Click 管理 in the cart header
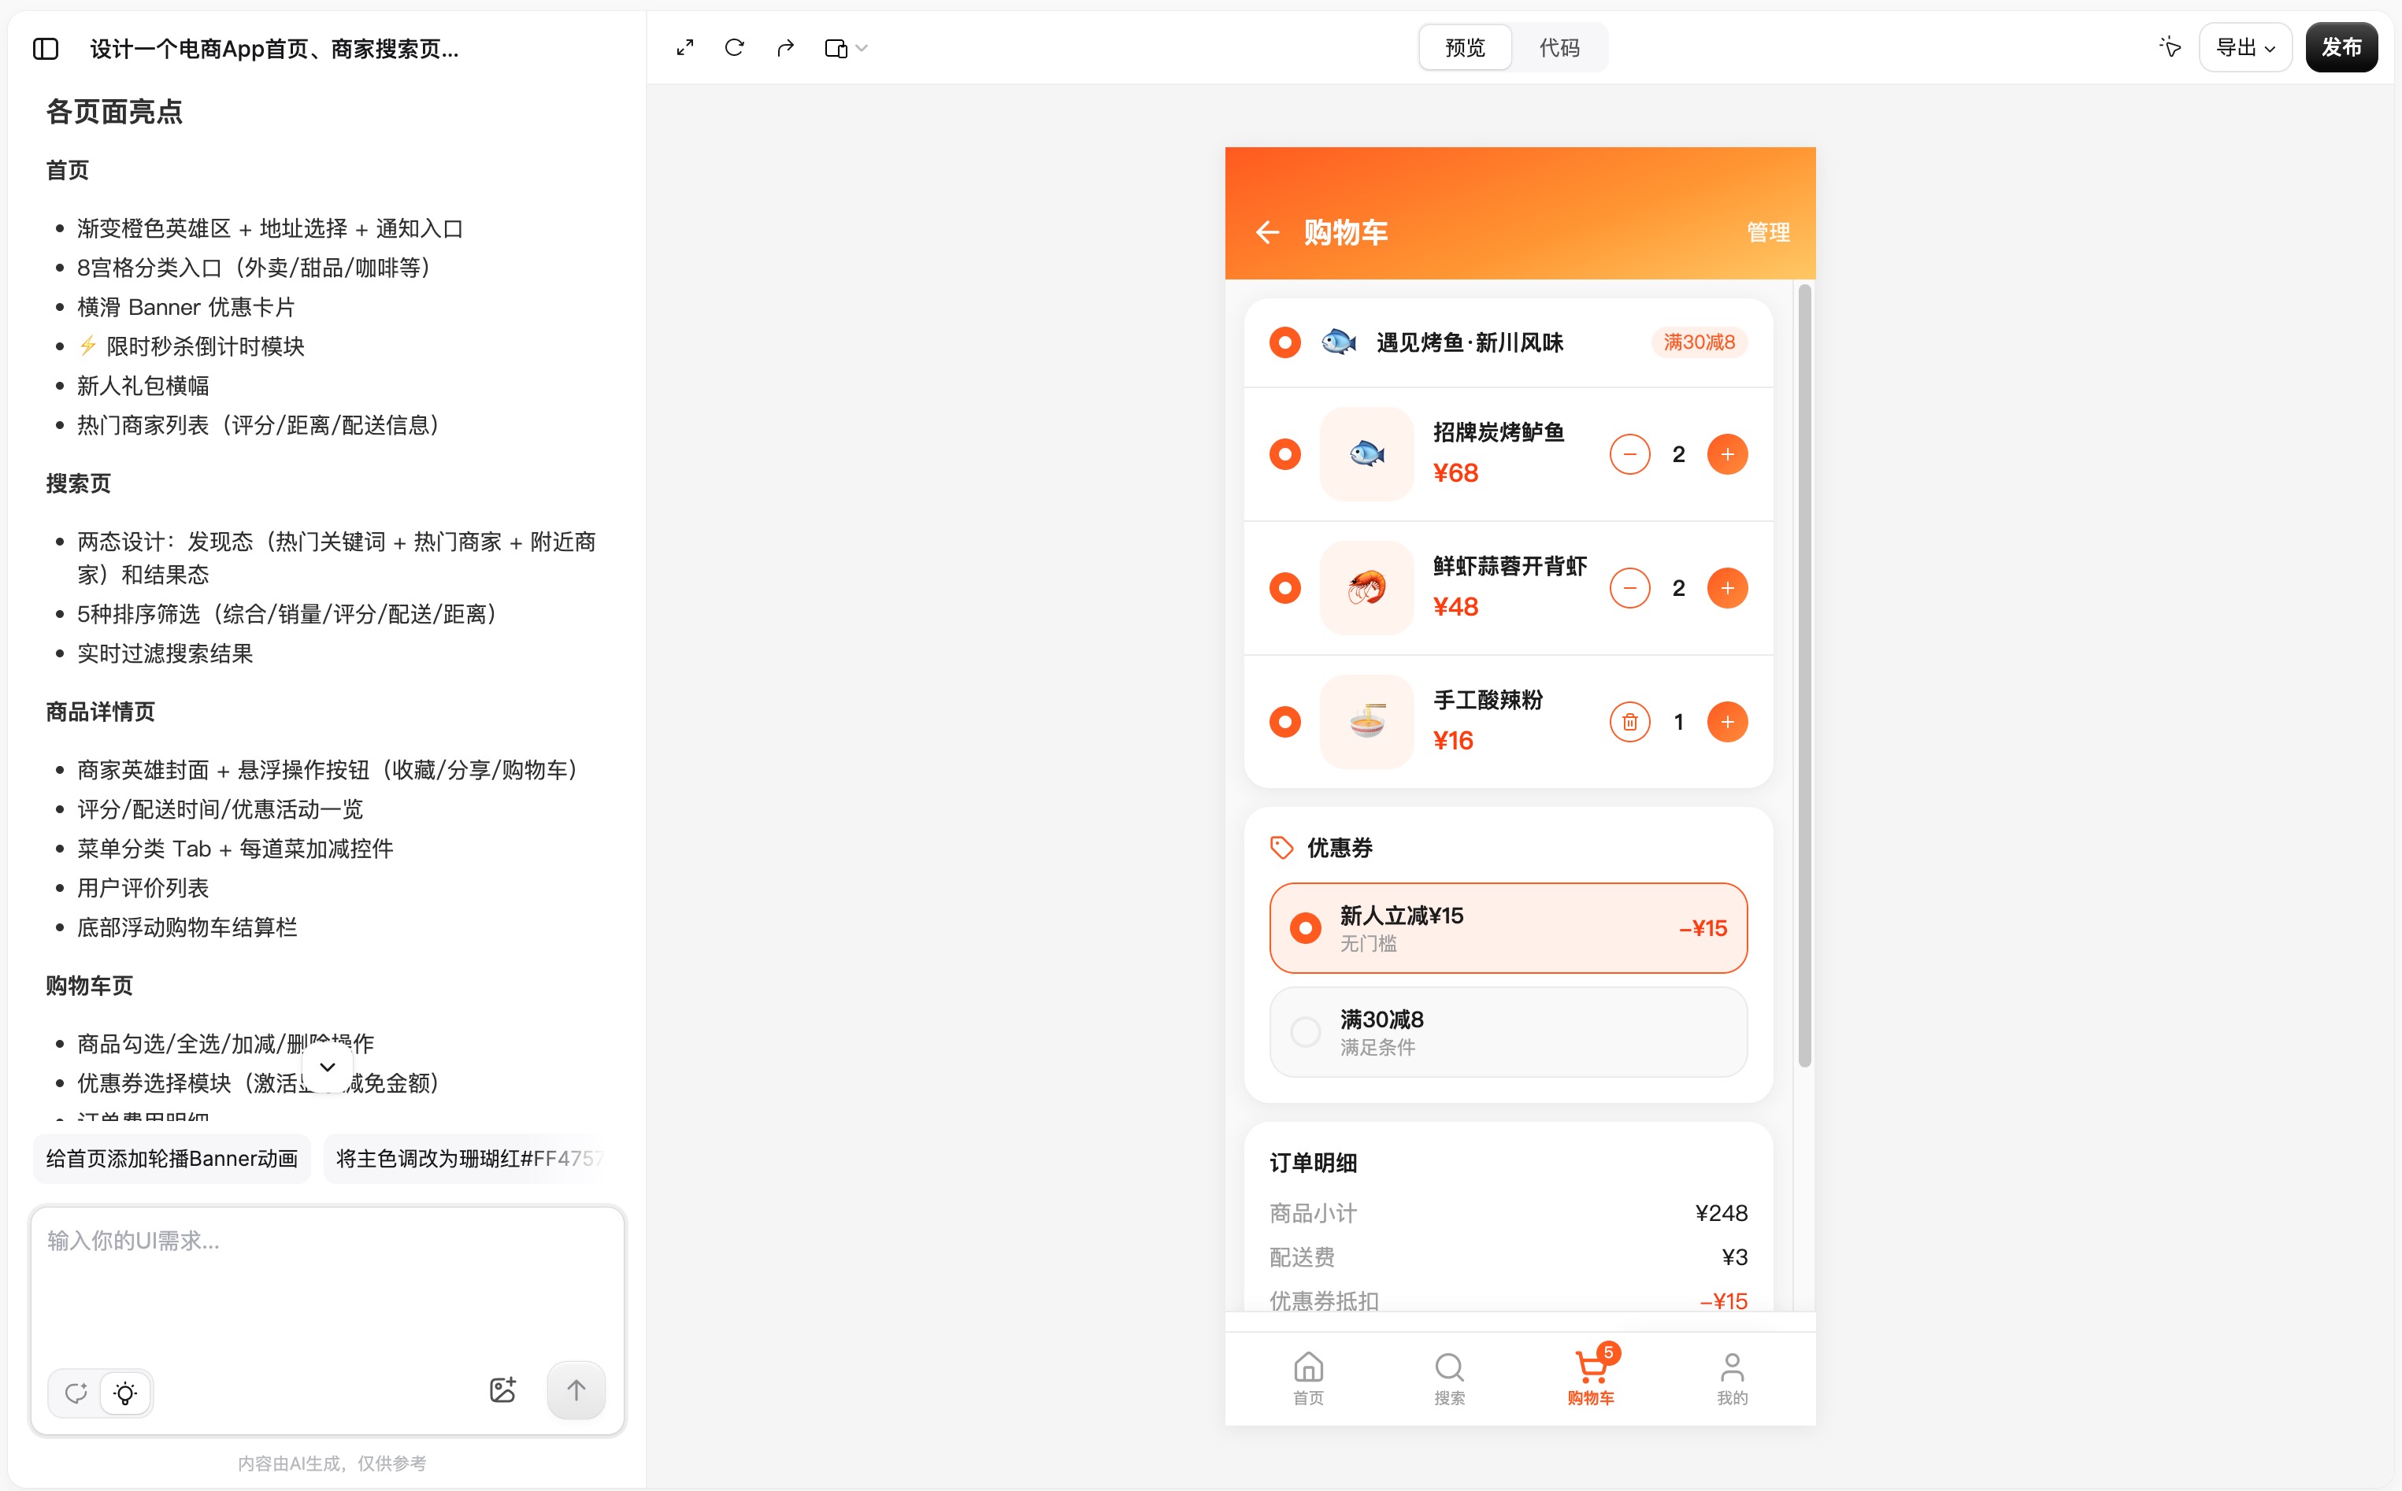This screenshot has width=2402, height=1491. tap(1768, 233)
